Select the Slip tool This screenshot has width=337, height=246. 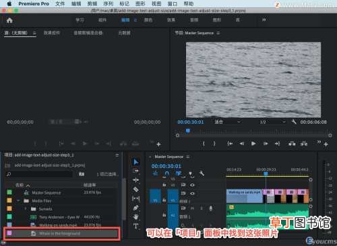coord(136,198)
